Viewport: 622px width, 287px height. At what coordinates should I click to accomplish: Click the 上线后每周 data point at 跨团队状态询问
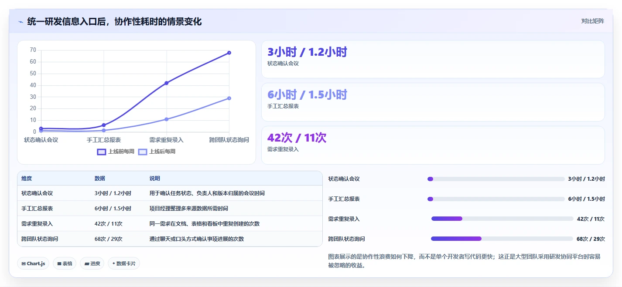click(229, 98)
